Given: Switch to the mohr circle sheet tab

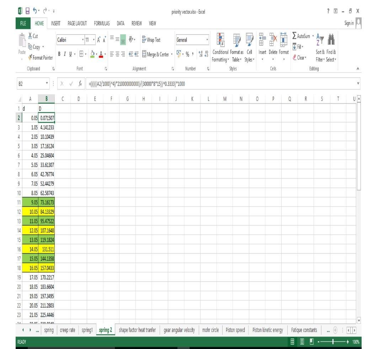Looking at the screenshot, I should pyautogui.click(x=211, y=330).
